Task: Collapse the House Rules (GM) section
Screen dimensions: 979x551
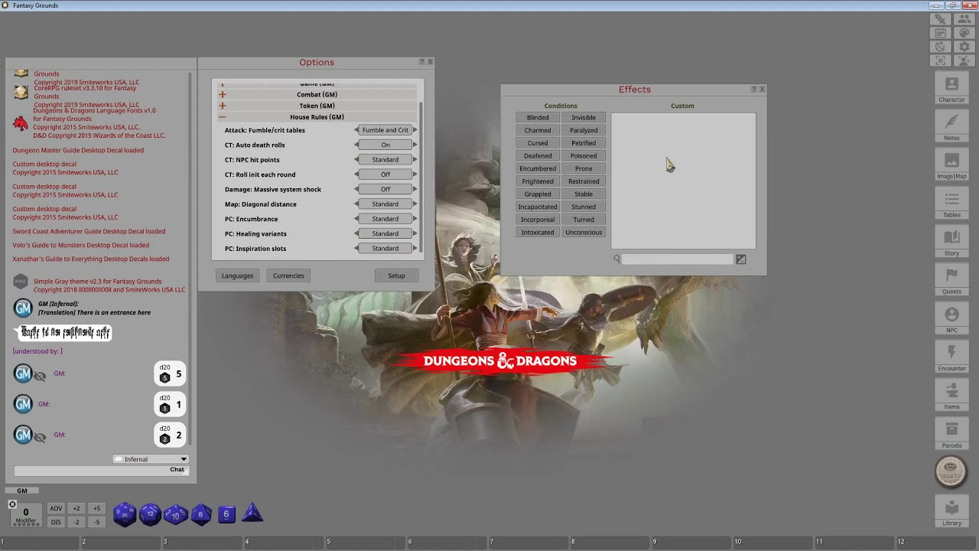Action: point(223,117)
